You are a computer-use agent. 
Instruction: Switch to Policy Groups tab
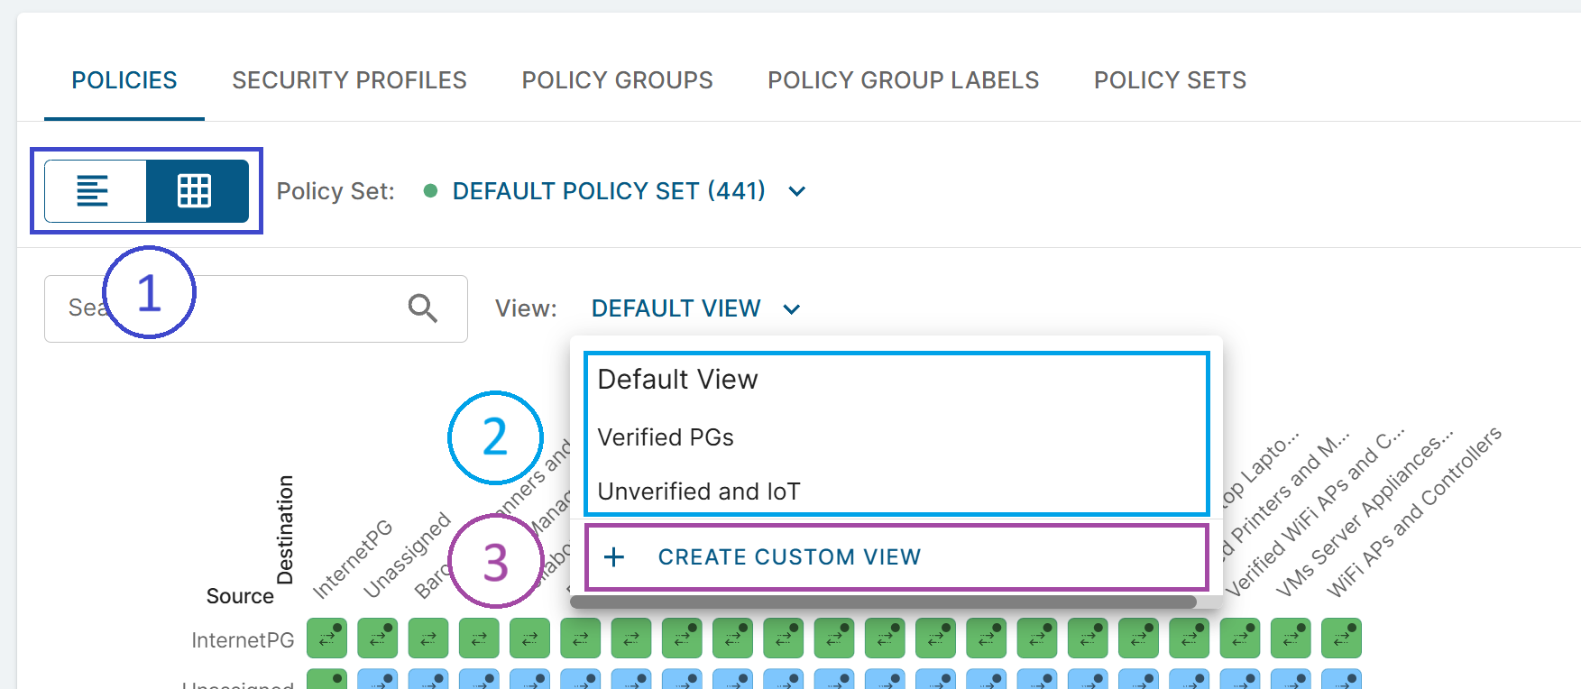point(617,80)
